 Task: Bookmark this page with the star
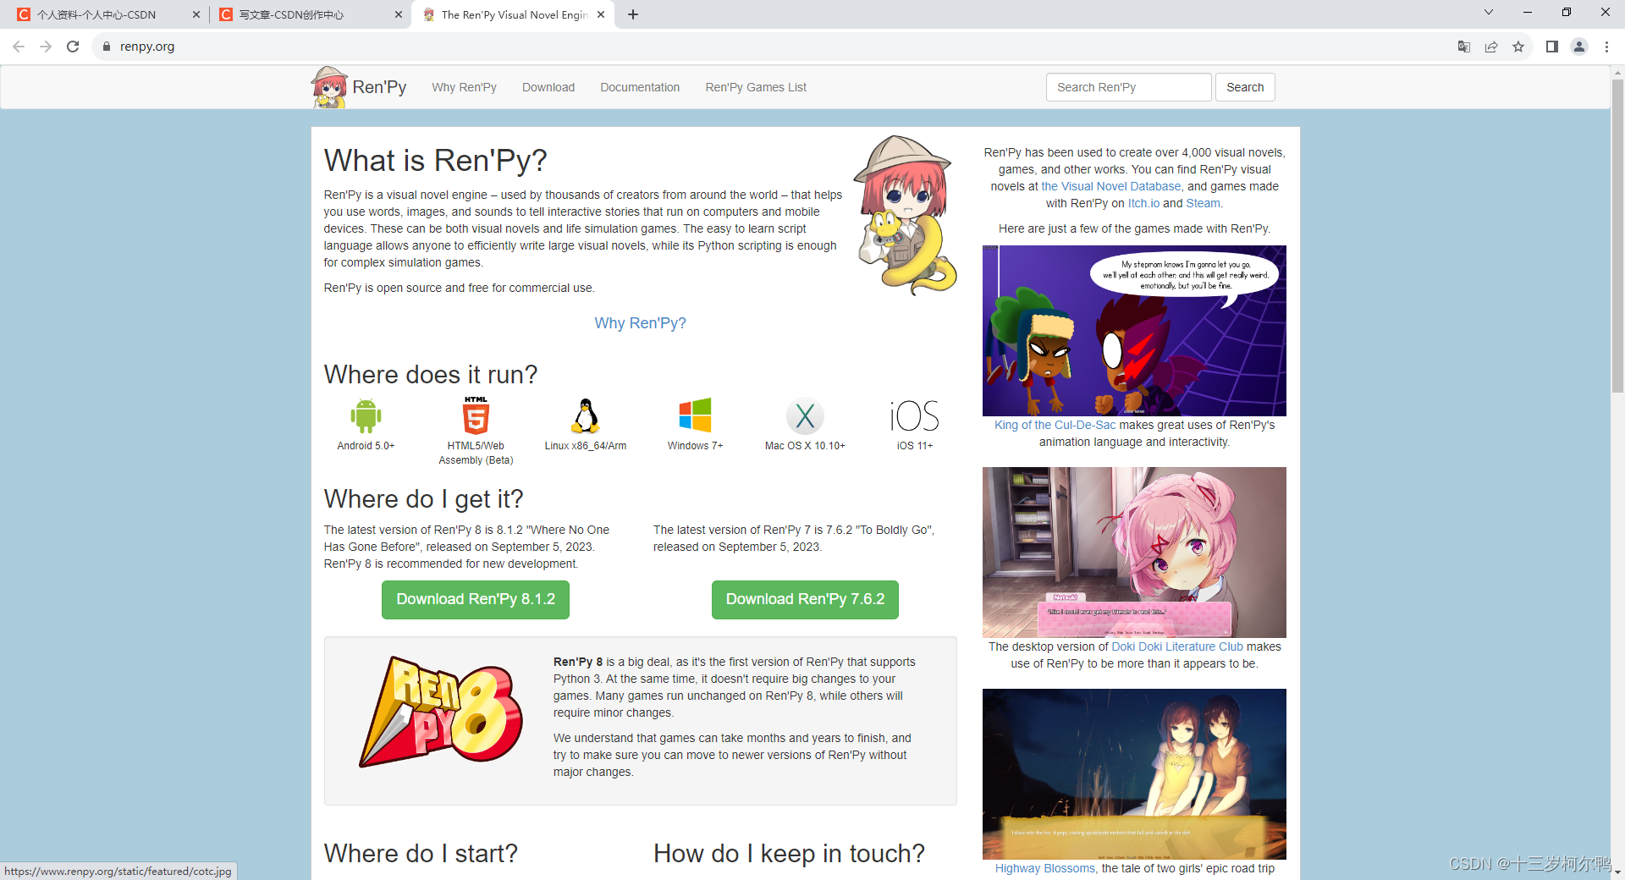[1518, 47]
